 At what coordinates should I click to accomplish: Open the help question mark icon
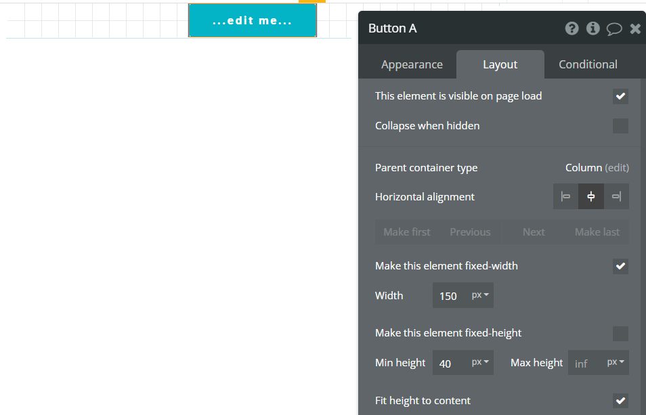click(572, 28)
